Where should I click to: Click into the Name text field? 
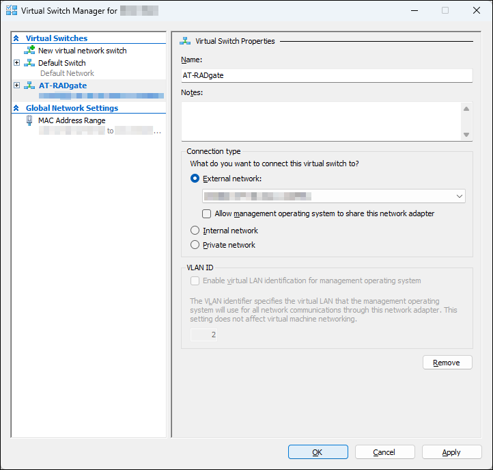click(326, 75)
